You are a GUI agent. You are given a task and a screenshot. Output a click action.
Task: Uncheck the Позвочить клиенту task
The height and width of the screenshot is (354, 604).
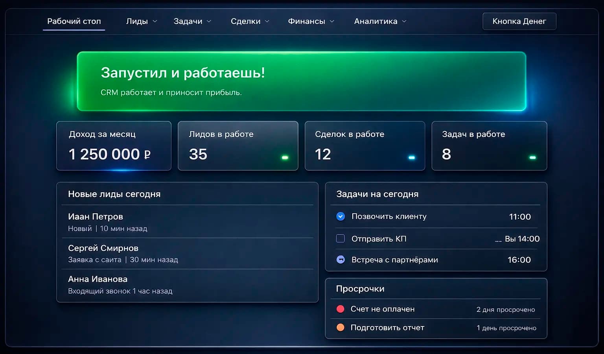click(x=341, y=216)
